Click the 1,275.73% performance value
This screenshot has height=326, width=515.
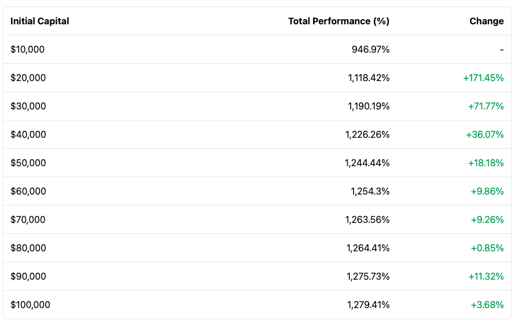tap(368, 277)
